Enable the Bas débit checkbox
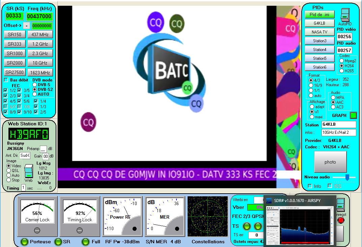 point(6,80)
